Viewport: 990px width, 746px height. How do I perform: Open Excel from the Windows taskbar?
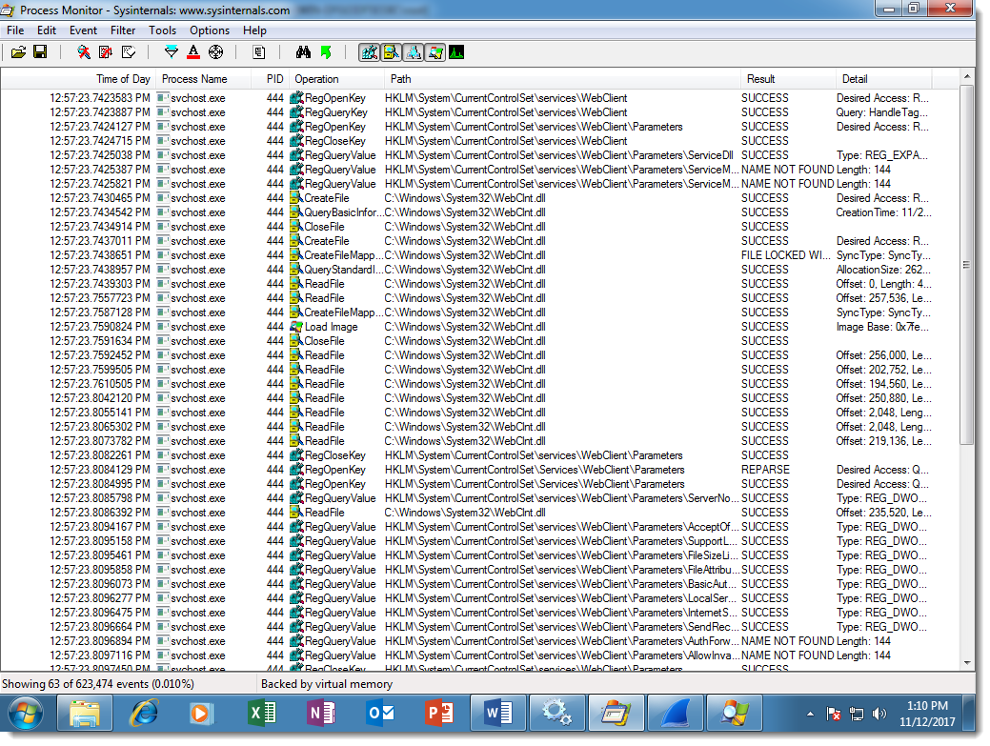coord(261,713)
